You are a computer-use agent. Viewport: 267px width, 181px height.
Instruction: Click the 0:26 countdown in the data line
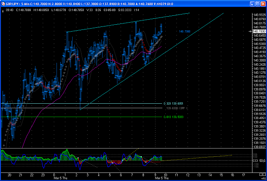[x=98, y=10]
